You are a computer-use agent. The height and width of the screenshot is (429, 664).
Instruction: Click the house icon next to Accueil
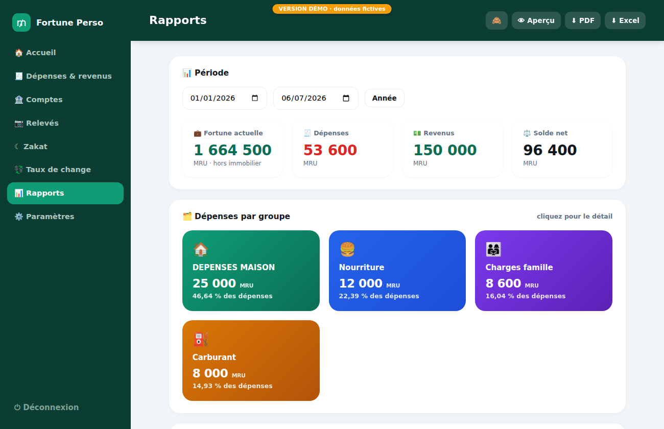point(19,53)
